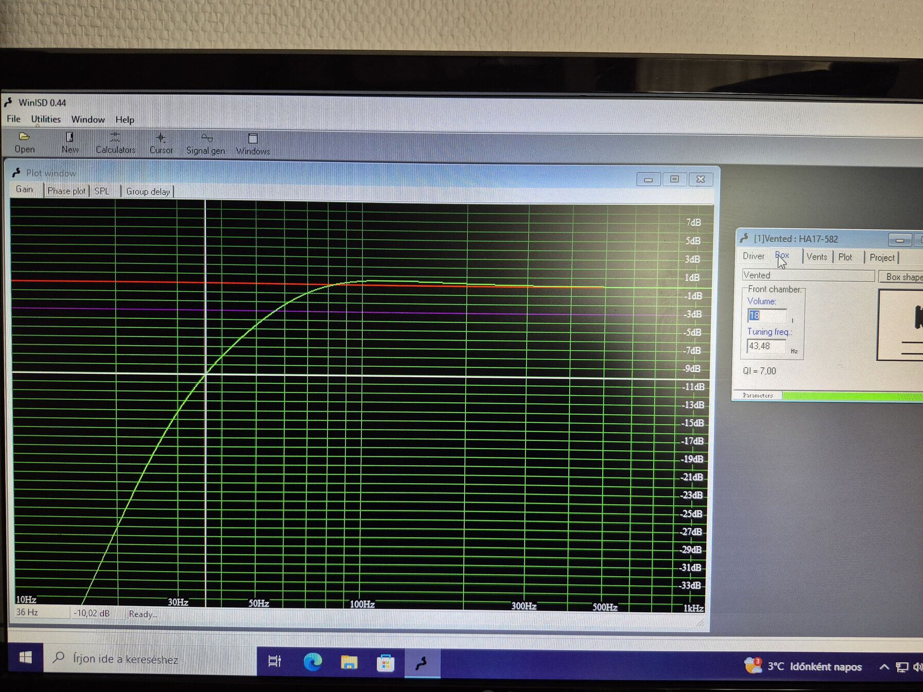Minimize the HA17-582 project window
The image size is (923, 692).
tap(900, 240)
